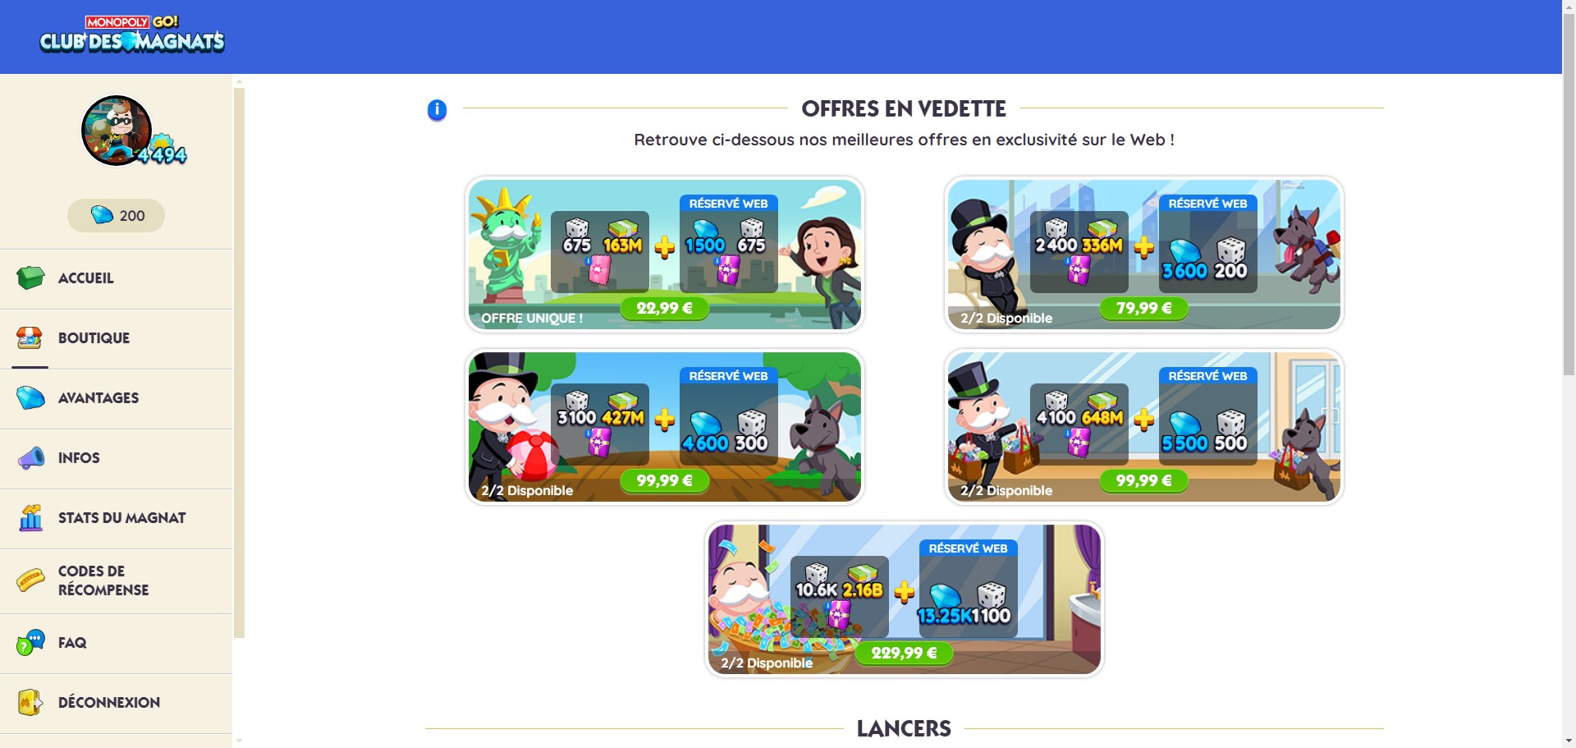Click the Déconnexion door icon
Viewport: 1576px width, 748px height.
coord(30,702)
